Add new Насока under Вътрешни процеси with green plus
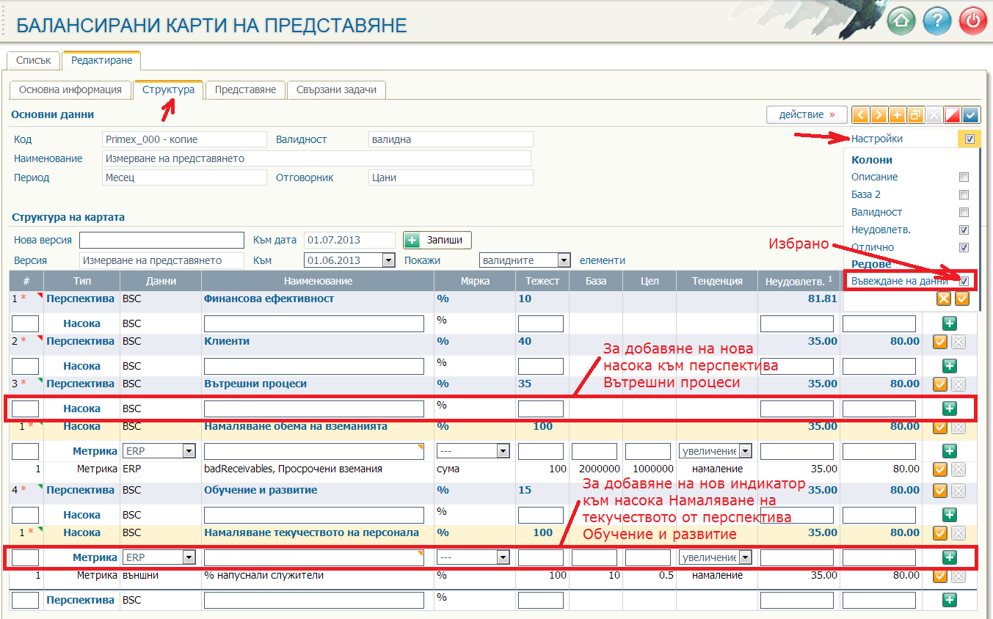 (x=949, y=409)
